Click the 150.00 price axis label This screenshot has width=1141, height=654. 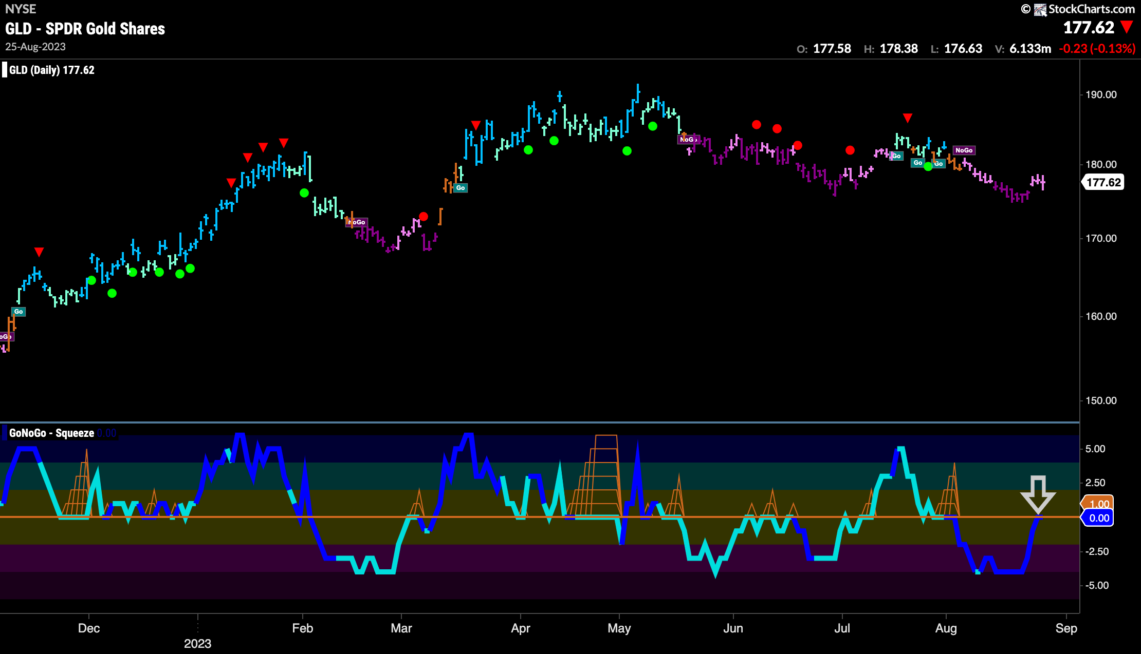(1101, 400)
